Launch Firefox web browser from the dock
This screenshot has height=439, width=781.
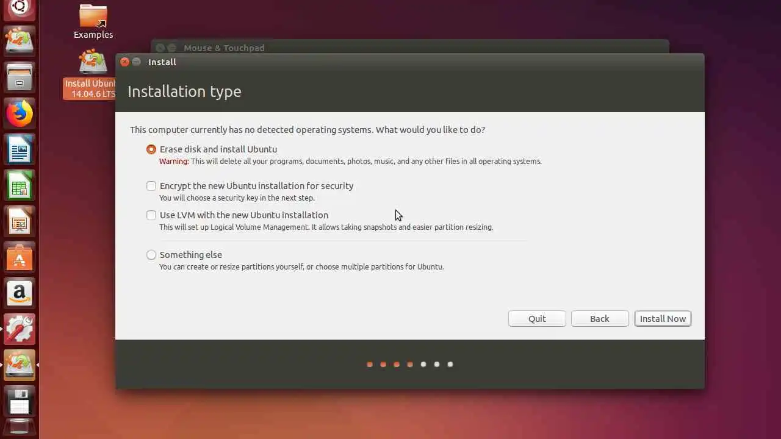pos(20,113)
